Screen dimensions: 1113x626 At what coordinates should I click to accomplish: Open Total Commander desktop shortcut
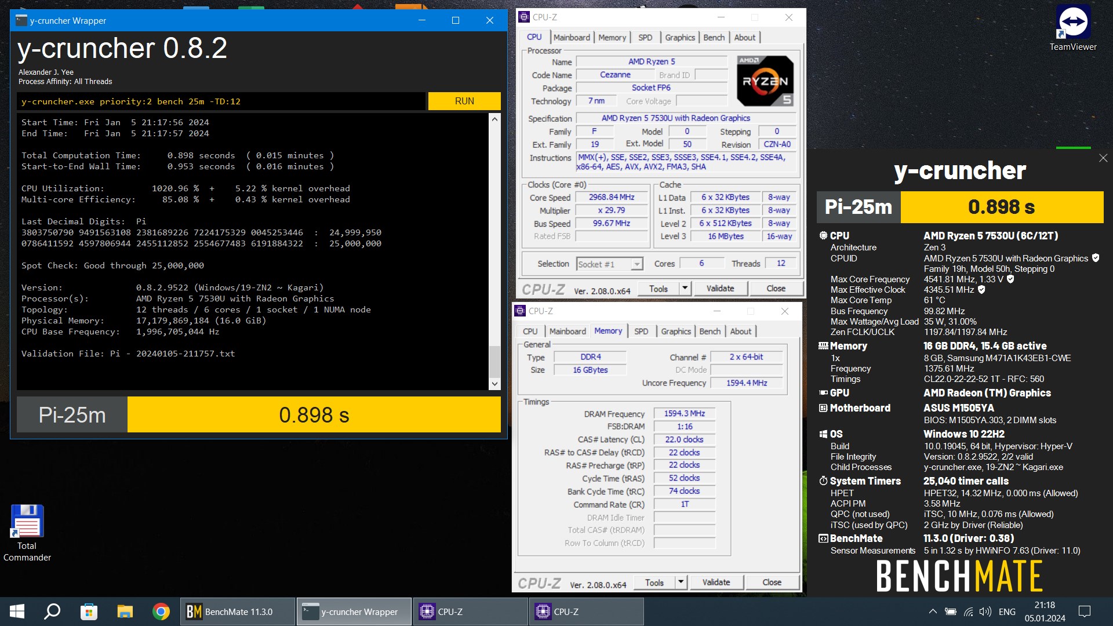click(x=27, y=533)
